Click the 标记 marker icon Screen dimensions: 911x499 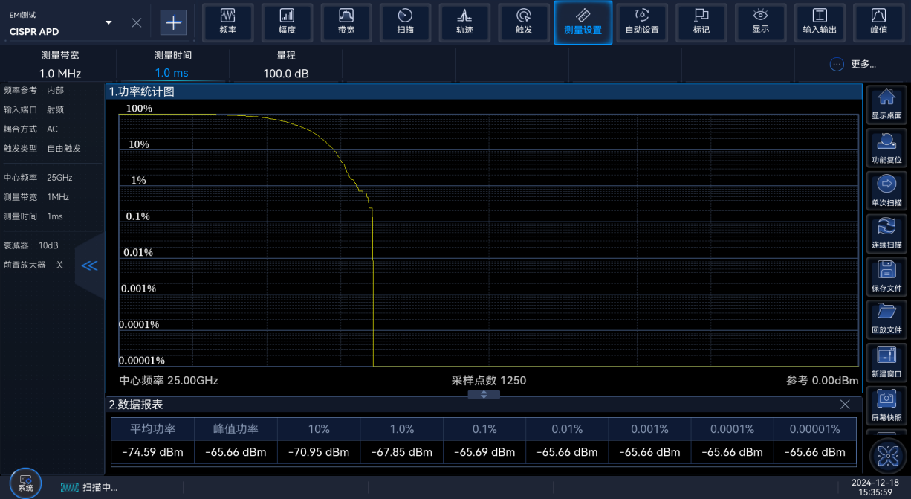pos(701,22)
